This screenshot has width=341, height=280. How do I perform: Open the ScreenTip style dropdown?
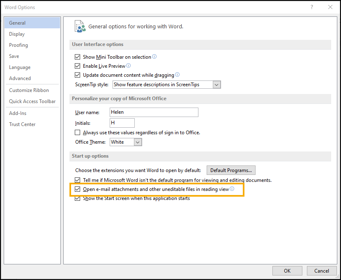tap(217, 85)
